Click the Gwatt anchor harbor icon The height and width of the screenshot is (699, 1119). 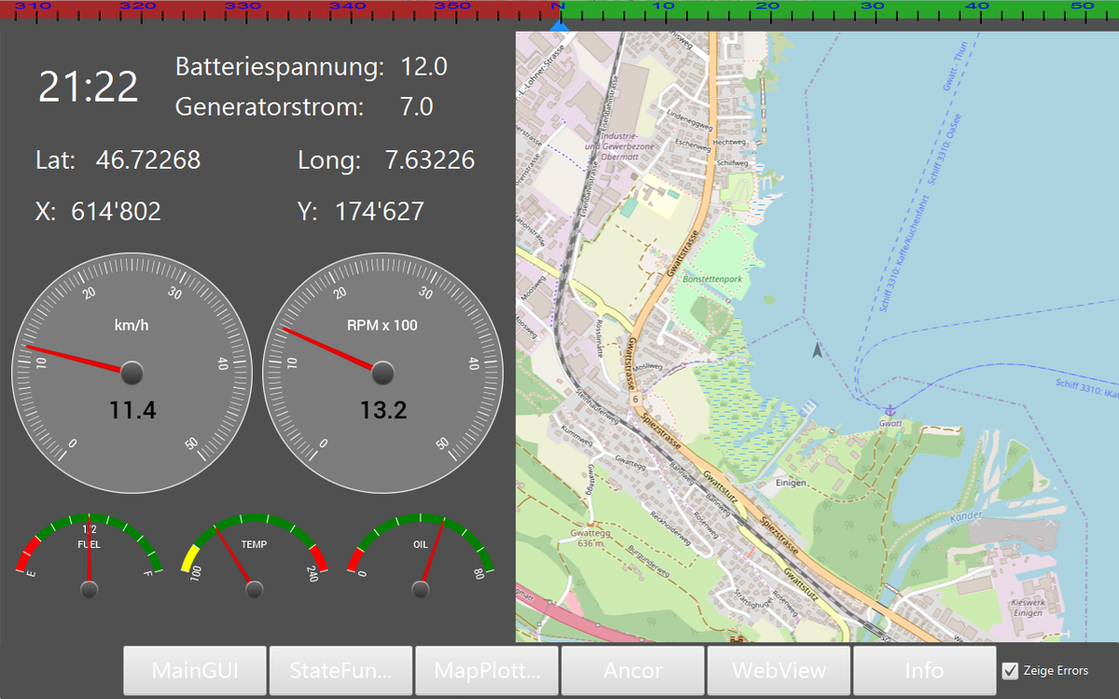(x=890, y=410)
